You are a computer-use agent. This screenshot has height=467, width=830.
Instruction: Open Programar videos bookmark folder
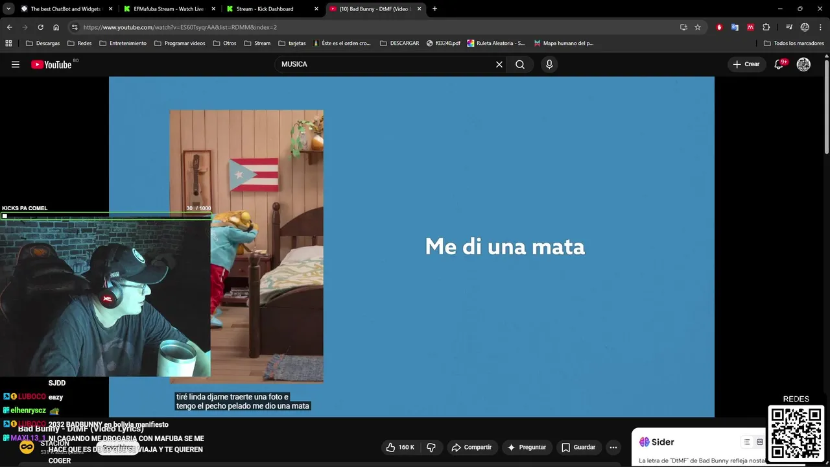pos(180,43)
